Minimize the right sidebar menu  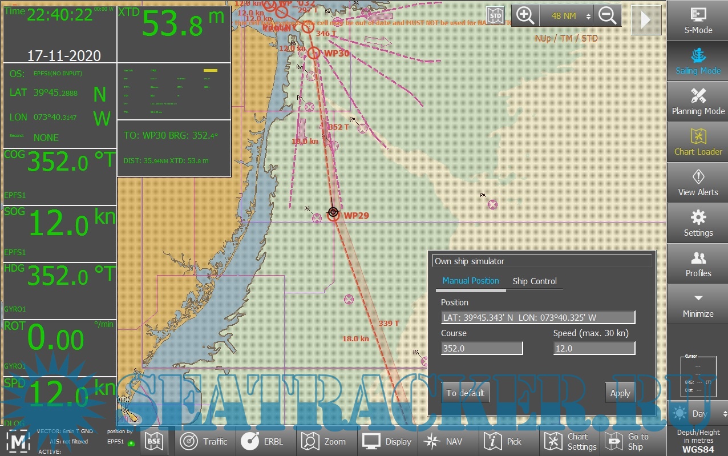[x=698, y=305]
